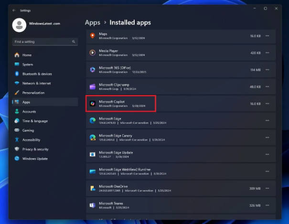Click the 114 MB size of Microsoft 365

(x=255, y=70)
